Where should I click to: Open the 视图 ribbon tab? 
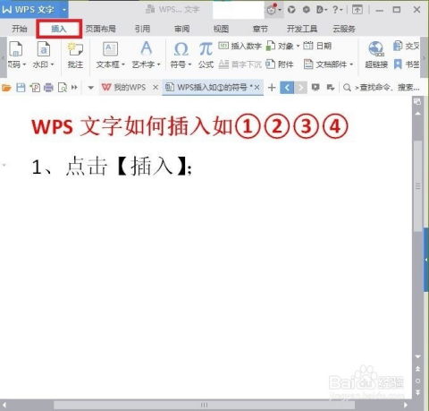[221, 29]
